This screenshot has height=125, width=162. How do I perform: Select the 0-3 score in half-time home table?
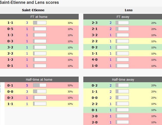pos(11,98)
